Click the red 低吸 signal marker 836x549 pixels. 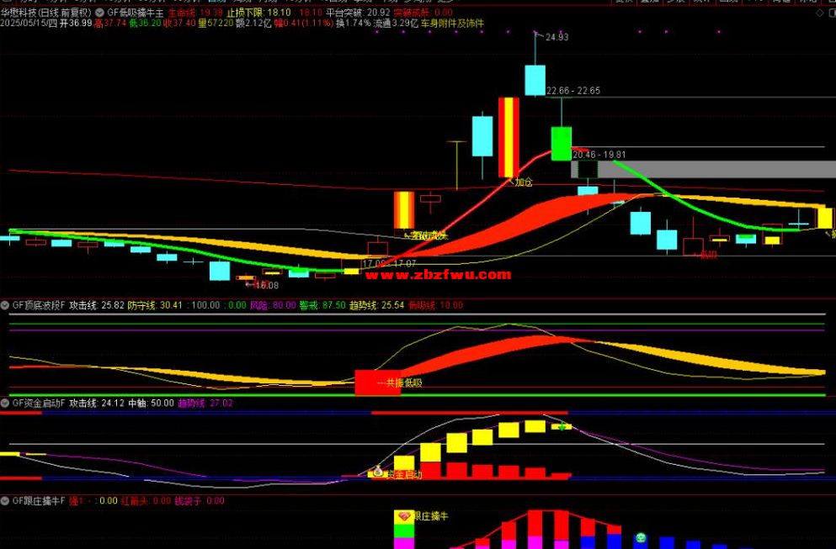[706, 254]
